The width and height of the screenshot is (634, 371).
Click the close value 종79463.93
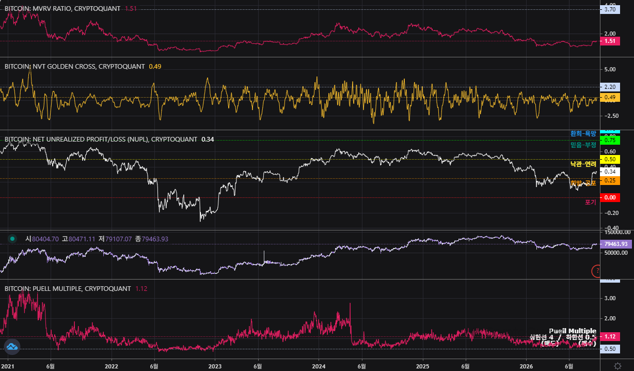(152, 239)
